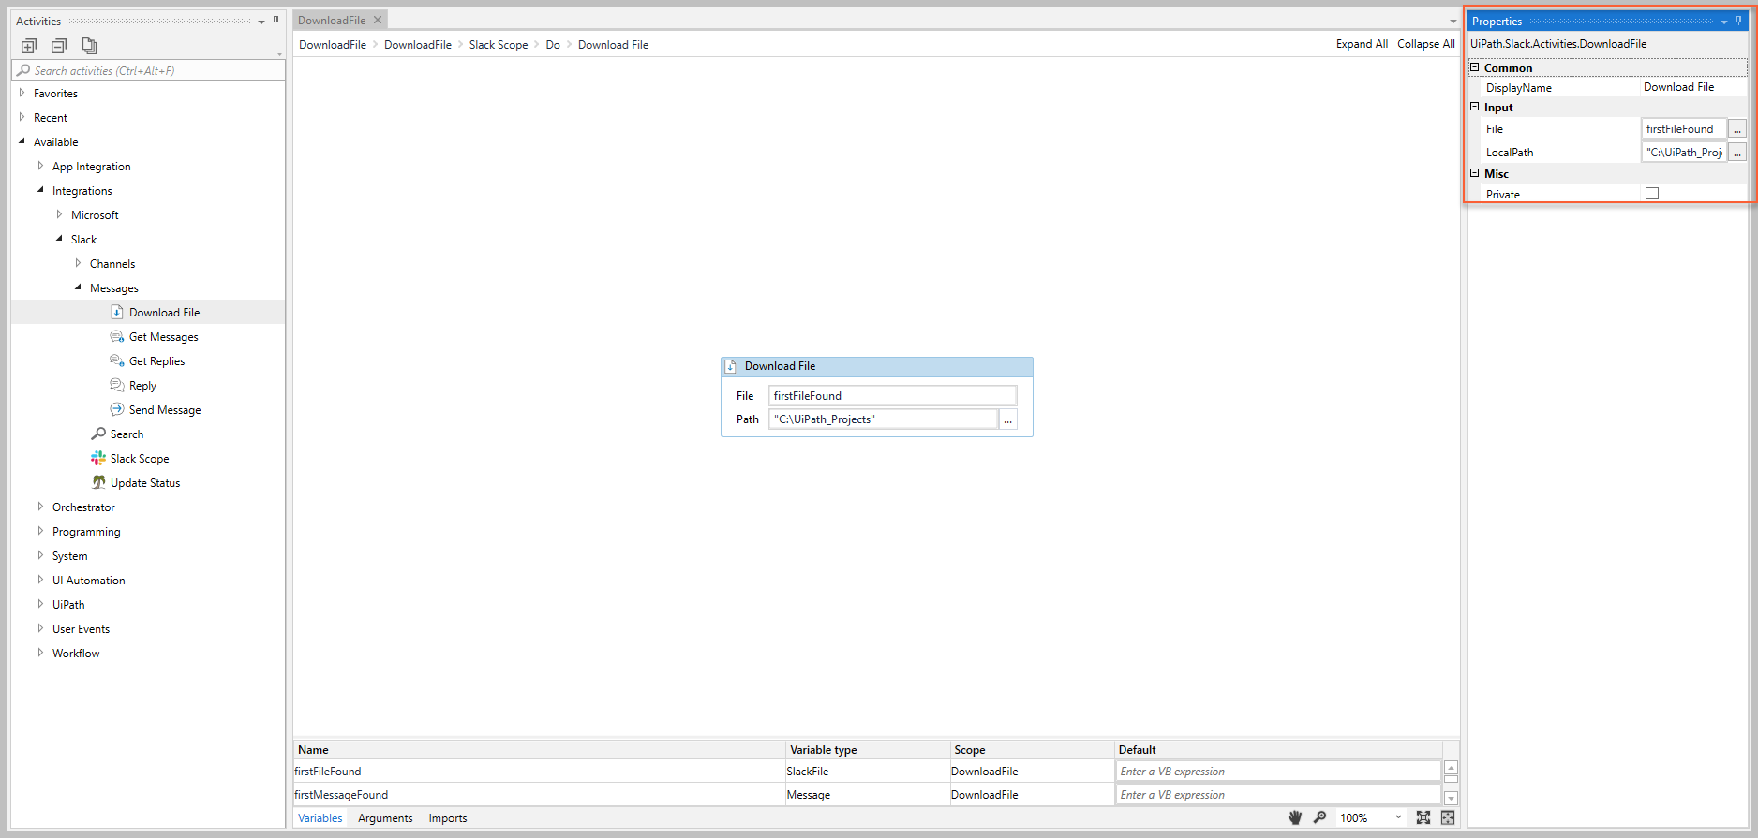Select the pan hand tool
This screenshot has width=1758, height=838.
pyautogui.click(x=1295, y=817)
